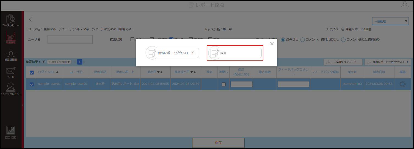This screenshot has height=149, width=414.
Task: Go back with the left chevron arrow
Action: (30, 19)
